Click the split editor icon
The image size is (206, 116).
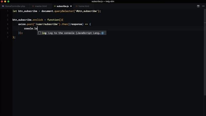pyautogui.click(x=198, y=6)
